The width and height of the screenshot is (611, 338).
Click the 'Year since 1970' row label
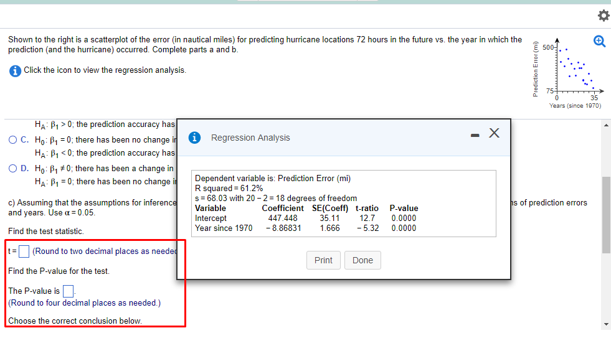point(224,228)
